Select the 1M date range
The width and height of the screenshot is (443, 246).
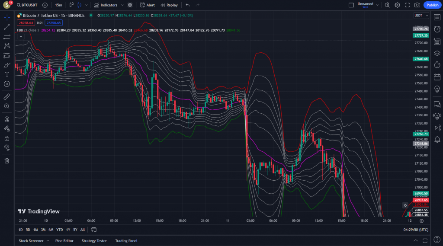(x=35, y=230)
